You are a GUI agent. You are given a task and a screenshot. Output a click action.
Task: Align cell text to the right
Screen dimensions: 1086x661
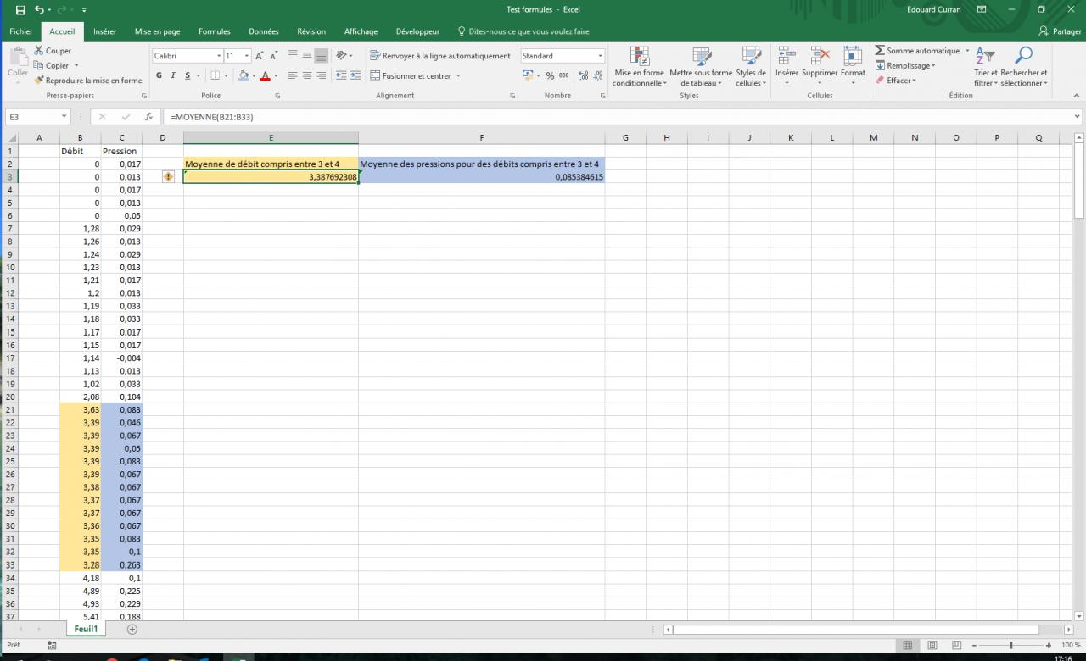321,75
